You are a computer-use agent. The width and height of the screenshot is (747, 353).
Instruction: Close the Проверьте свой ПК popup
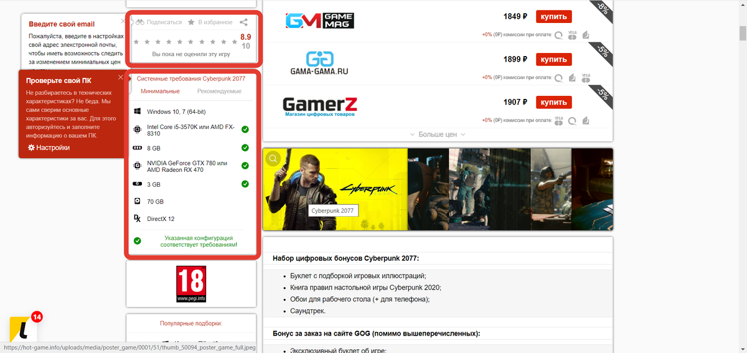point(121,77)
